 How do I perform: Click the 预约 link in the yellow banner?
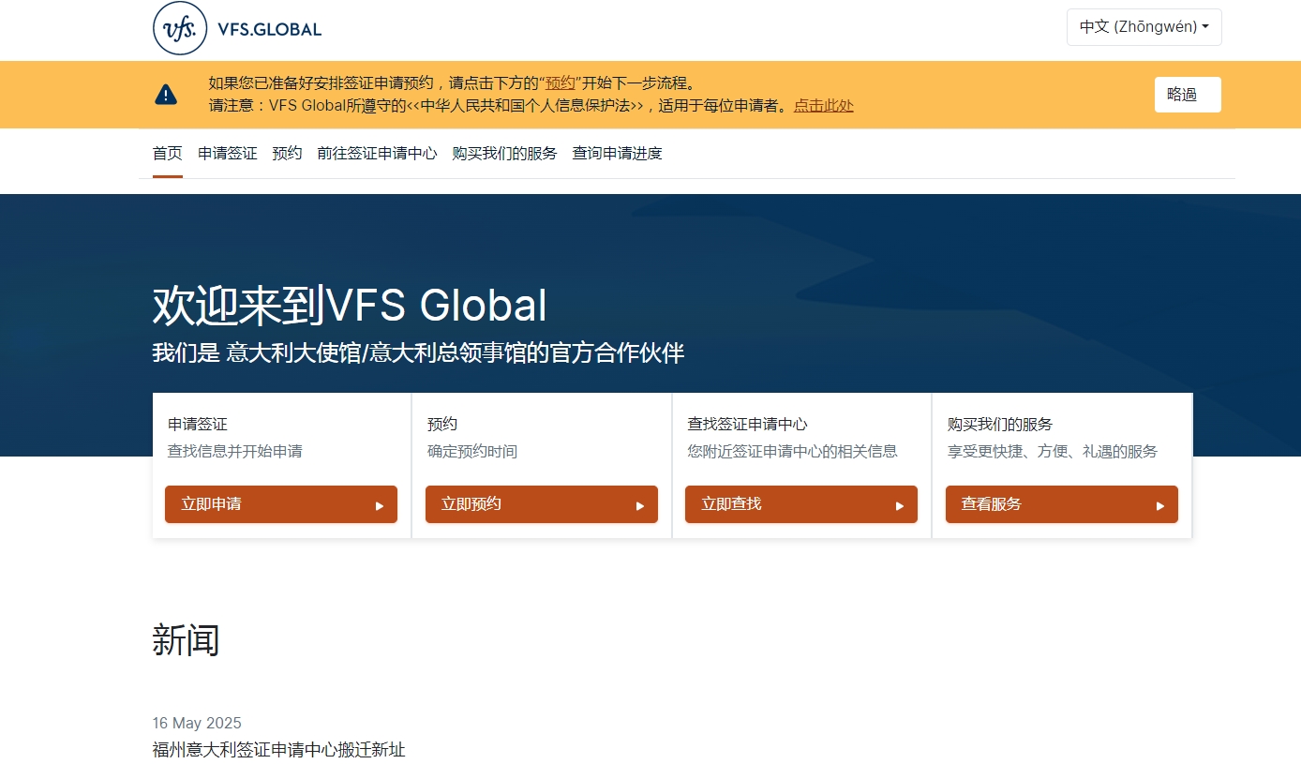(560, 82)
